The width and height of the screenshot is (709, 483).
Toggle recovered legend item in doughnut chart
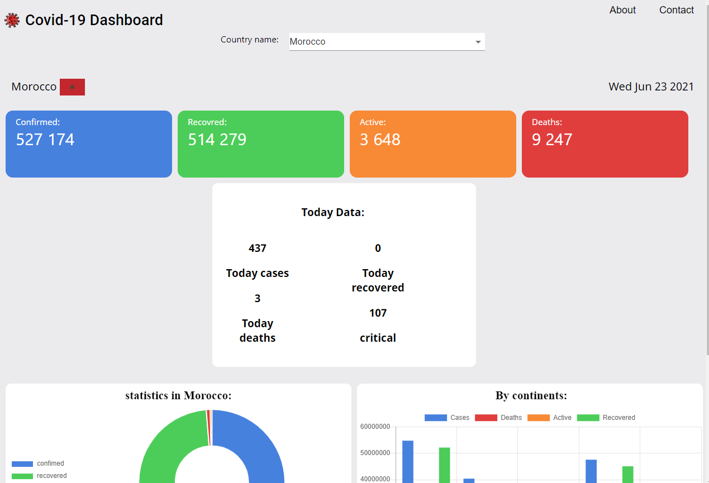pyautogui.click(x=39, y=476)
